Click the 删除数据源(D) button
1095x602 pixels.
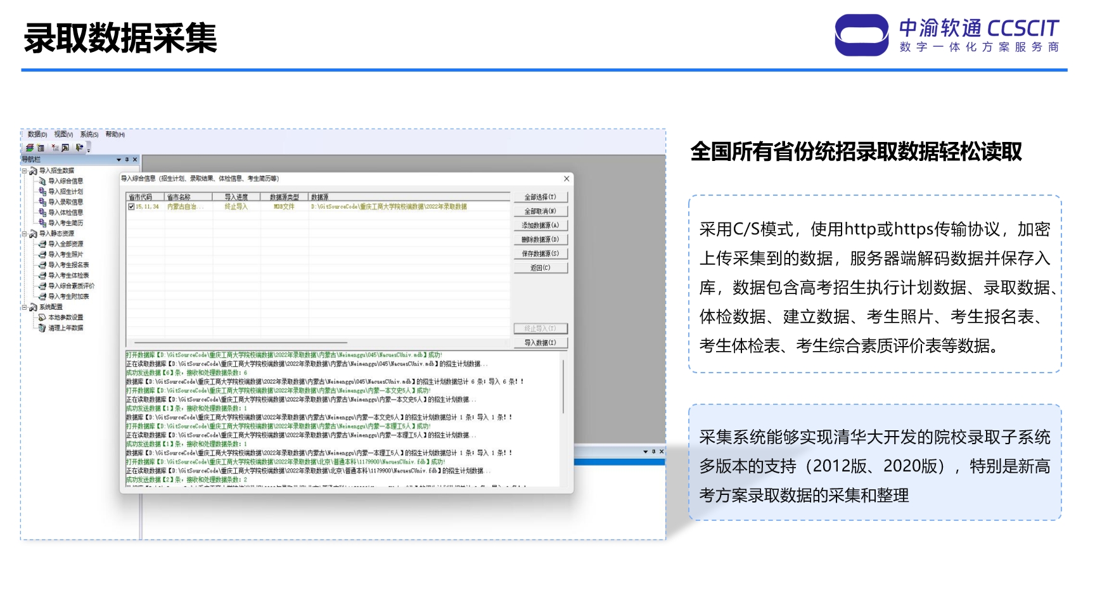pyautogui.click(x=541, y=240)
